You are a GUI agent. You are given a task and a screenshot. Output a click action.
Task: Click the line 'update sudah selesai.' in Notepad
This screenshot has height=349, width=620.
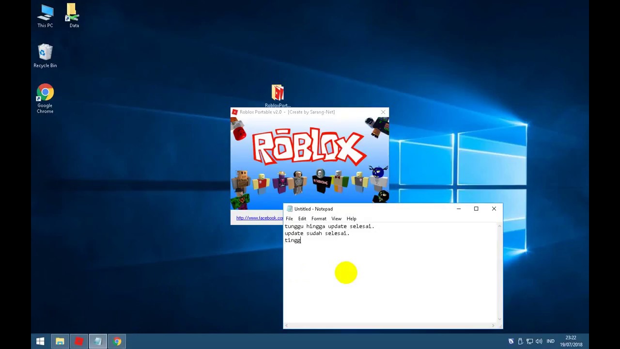point(317,233)
